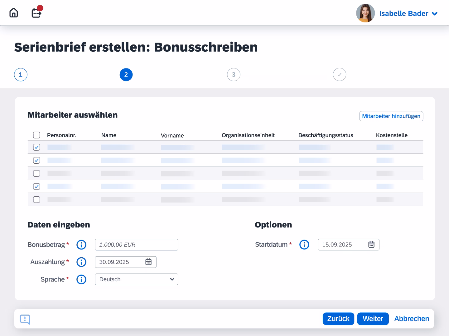This screenshot has width=449, height=336.
Task: Click the Startdatum date field
Action: [x=349, y=245]
